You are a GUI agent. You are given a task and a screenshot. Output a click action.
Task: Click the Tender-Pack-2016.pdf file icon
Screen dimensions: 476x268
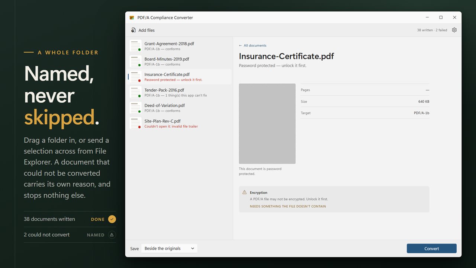point(135,92)
